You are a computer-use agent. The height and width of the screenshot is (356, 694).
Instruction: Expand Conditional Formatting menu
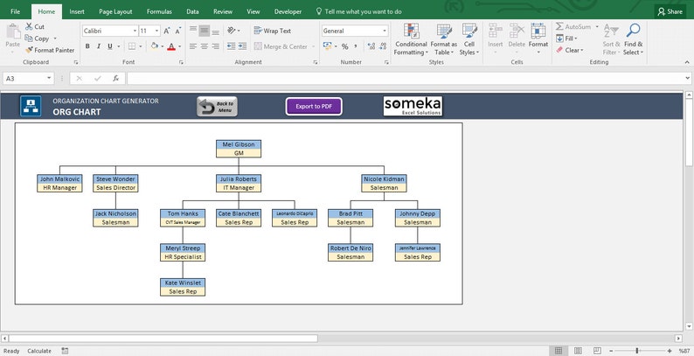click(411, 40)
